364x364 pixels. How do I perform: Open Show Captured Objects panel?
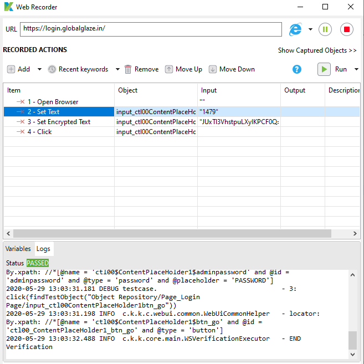(317, 50)
